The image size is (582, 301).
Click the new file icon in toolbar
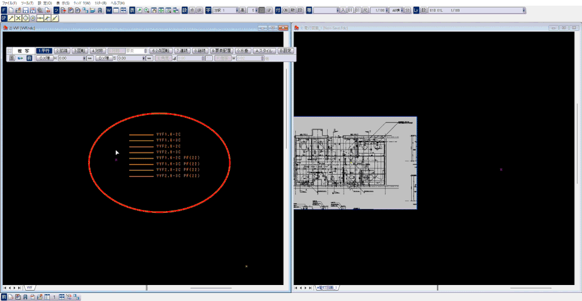pos(11,10)
